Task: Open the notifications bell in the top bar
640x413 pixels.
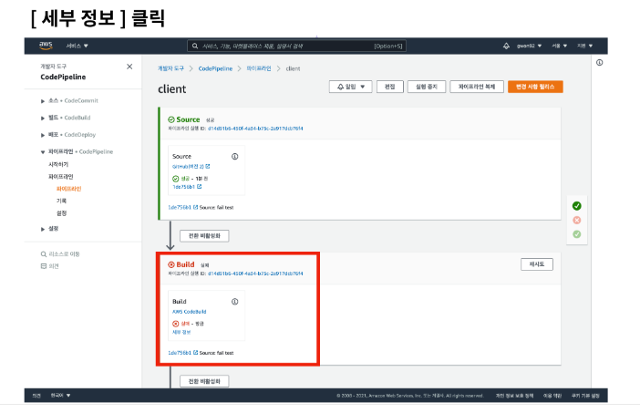Action: pyautogui.click(x=506, y=46)
